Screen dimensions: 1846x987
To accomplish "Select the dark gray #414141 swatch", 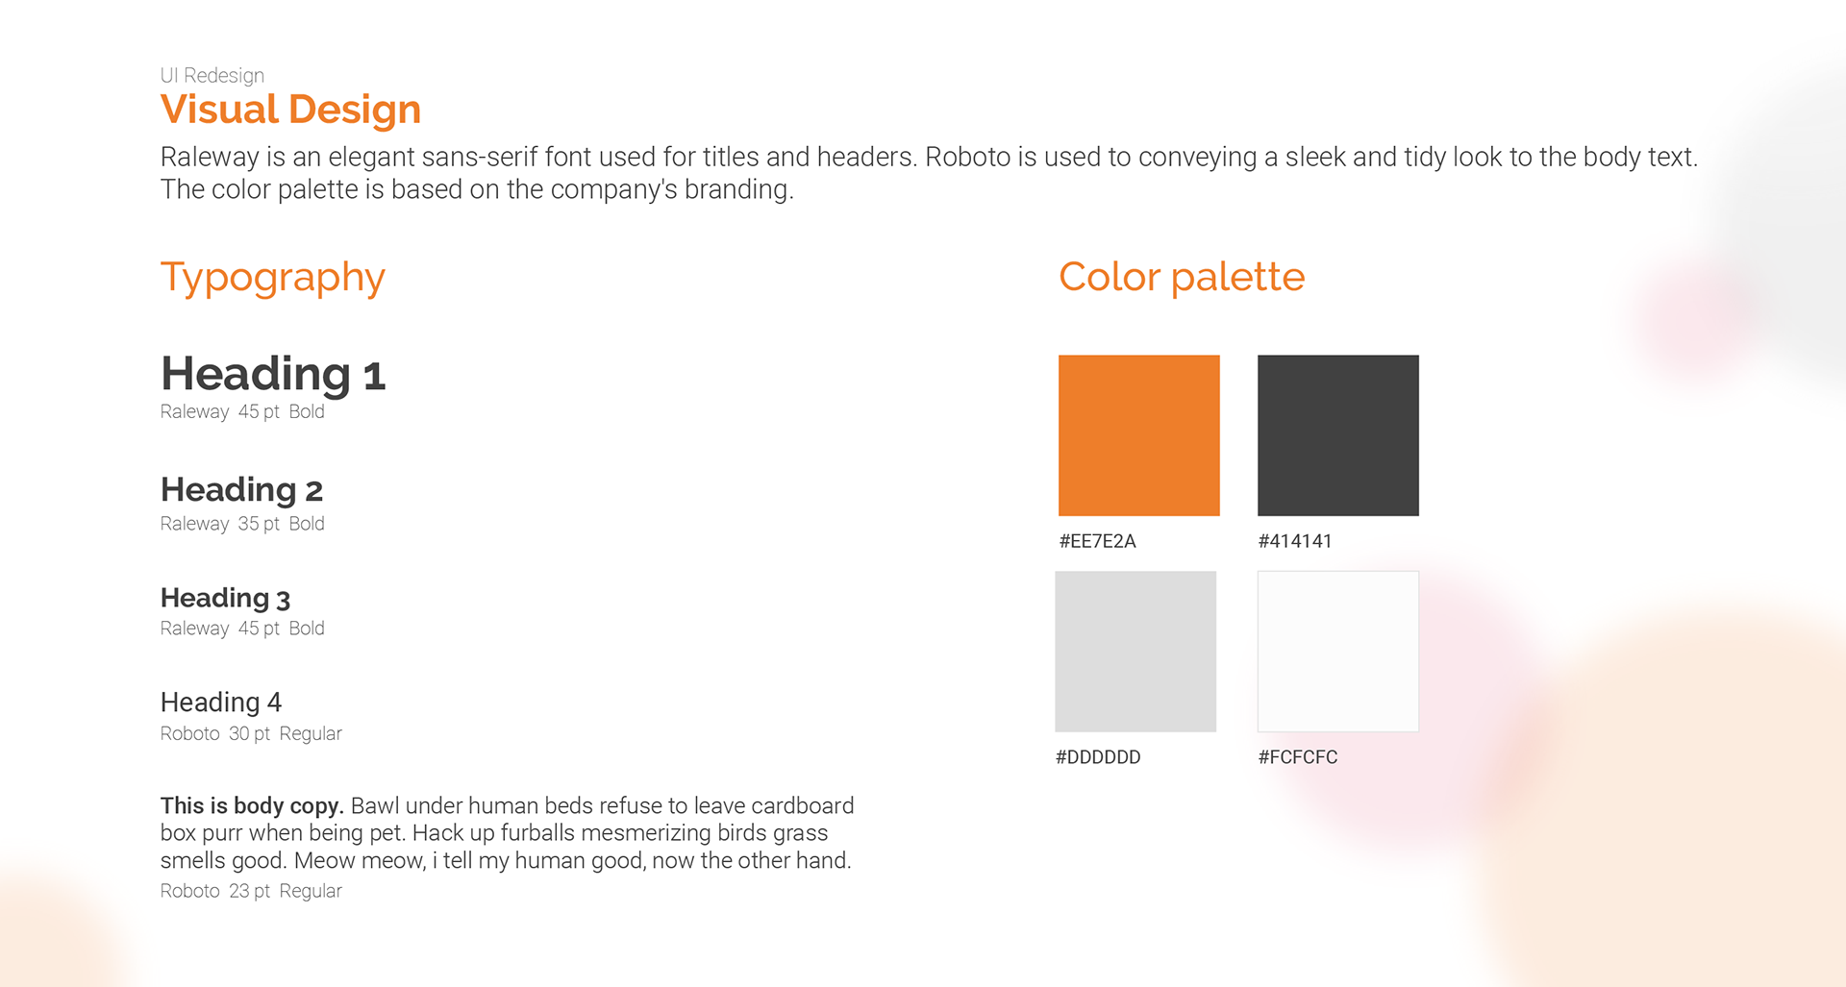I will click(1337, 435).
